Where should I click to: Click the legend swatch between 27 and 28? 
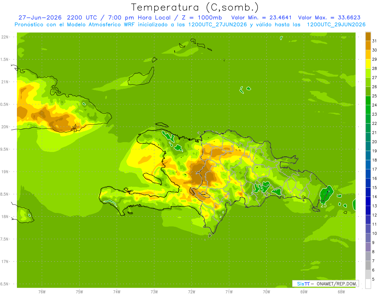[368, 73]
